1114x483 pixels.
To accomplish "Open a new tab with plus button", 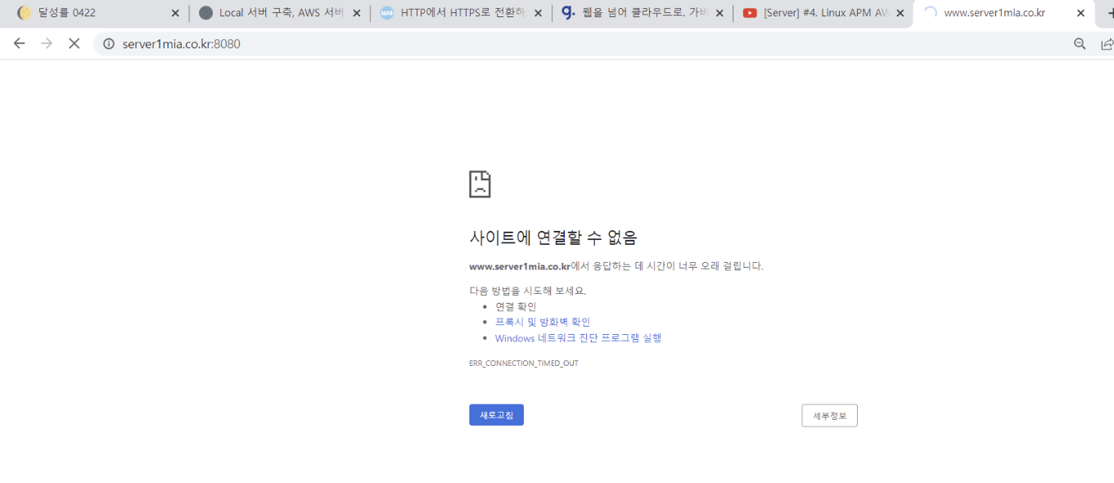I will pyautogui.click(x=1109, y=13).
